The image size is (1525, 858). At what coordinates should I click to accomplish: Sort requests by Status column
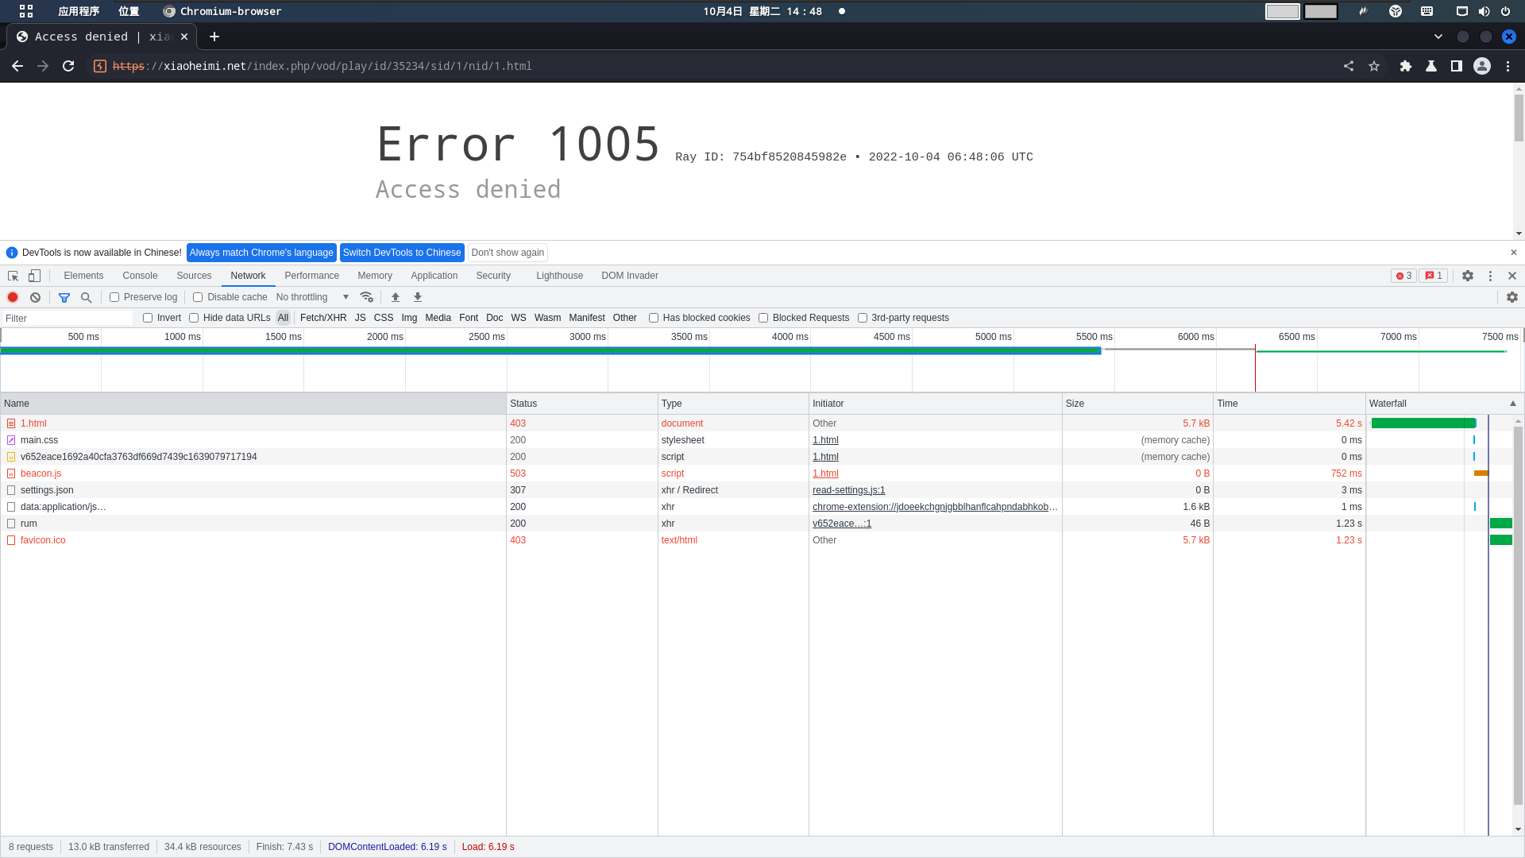click(x=582, y=404)
